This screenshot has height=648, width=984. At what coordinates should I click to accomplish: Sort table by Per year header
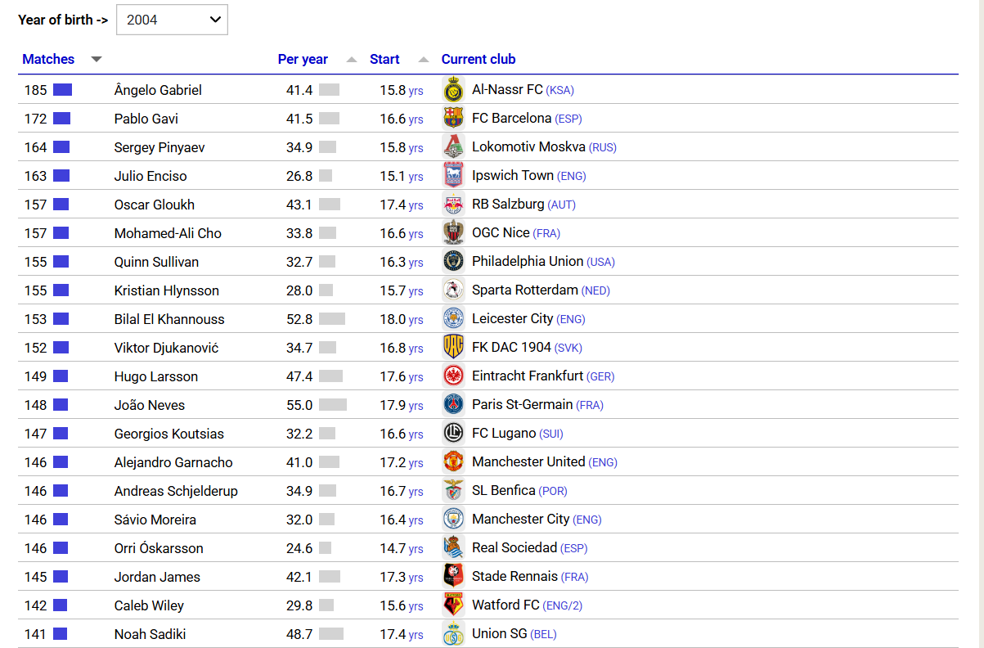(303, 59)
